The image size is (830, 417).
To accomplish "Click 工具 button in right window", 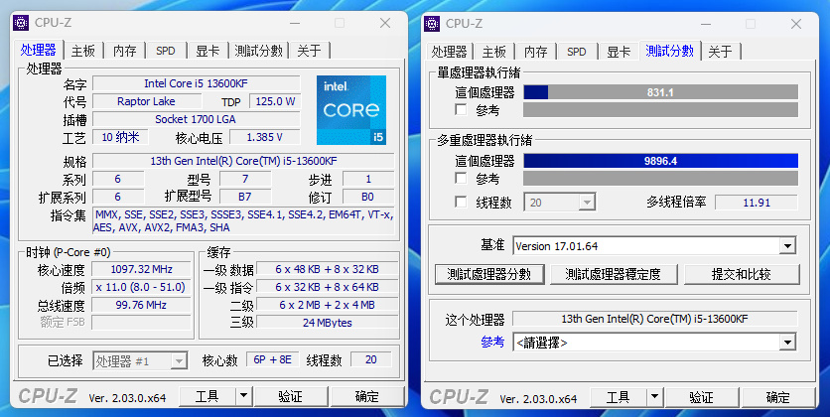I will pyautogui.click(x=618, y=397).
